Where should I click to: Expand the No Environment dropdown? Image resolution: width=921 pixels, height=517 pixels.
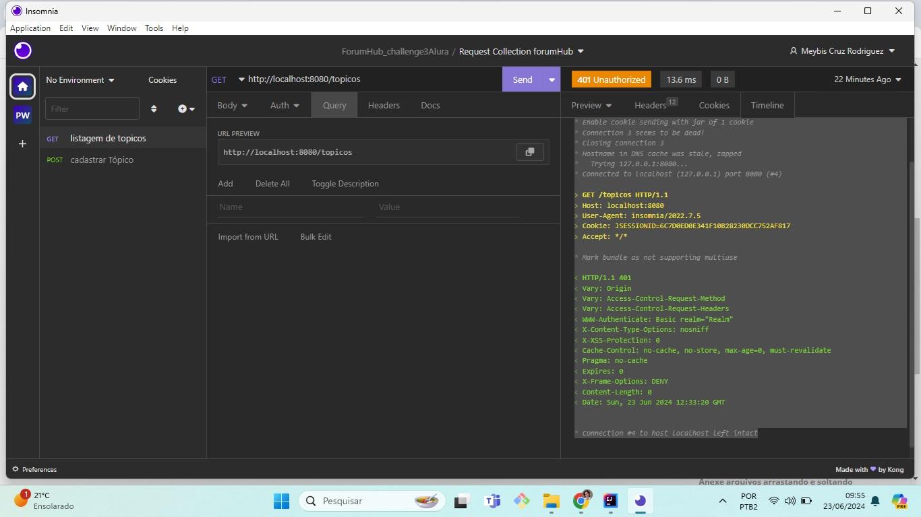[80, 79]
